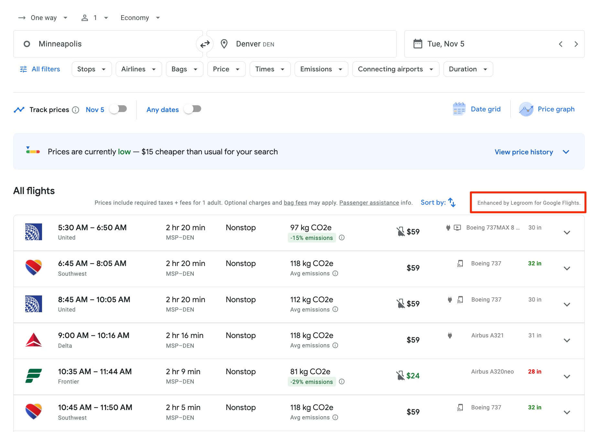Image resolution: width=599 pixels, height=432 pixels.
Task: Click the next date chevron arrow
Action: [576, 44]
